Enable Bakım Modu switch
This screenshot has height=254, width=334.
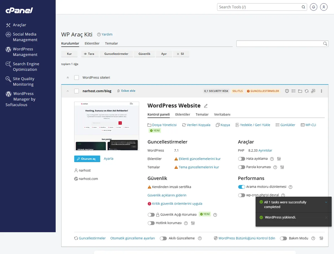283,238
